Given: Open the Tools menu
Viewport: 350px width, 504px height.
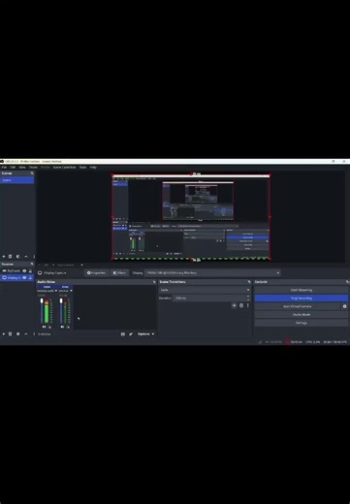Looking at the screenshot, I should [x=82, y=168].
